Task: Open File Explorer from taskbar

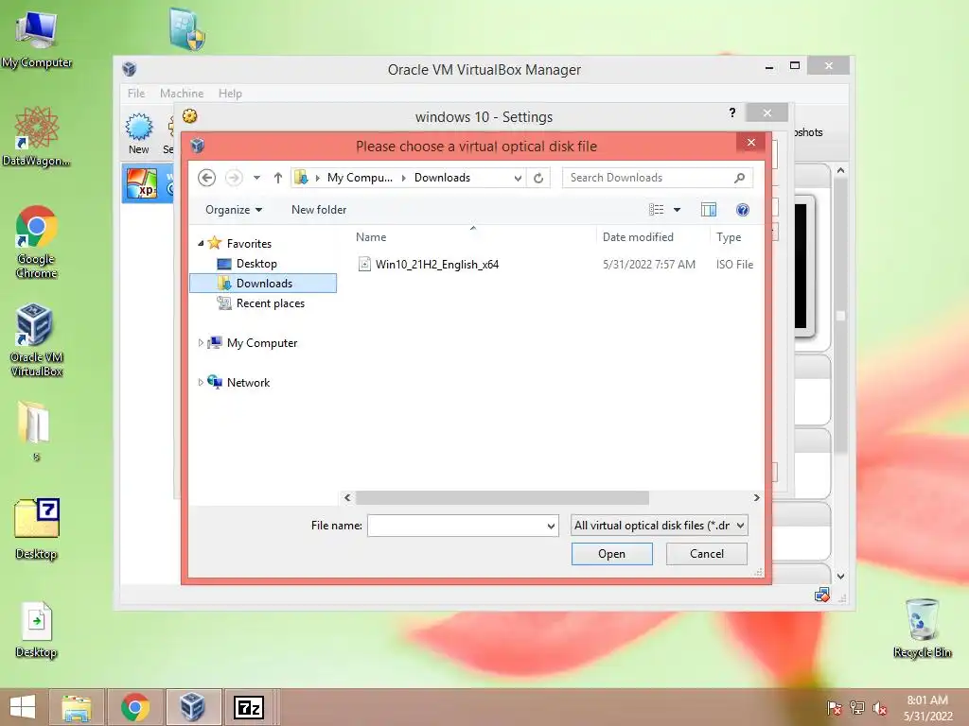Action: [76, 707]
